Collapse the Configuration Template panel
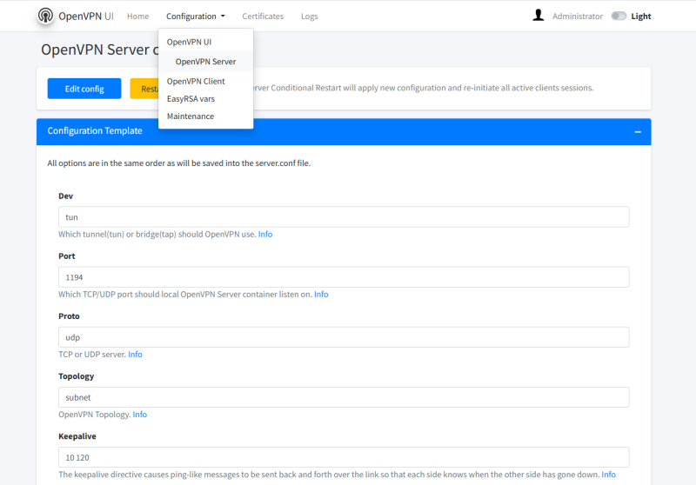Screen dimensions: 696x485 coord(638,131)
